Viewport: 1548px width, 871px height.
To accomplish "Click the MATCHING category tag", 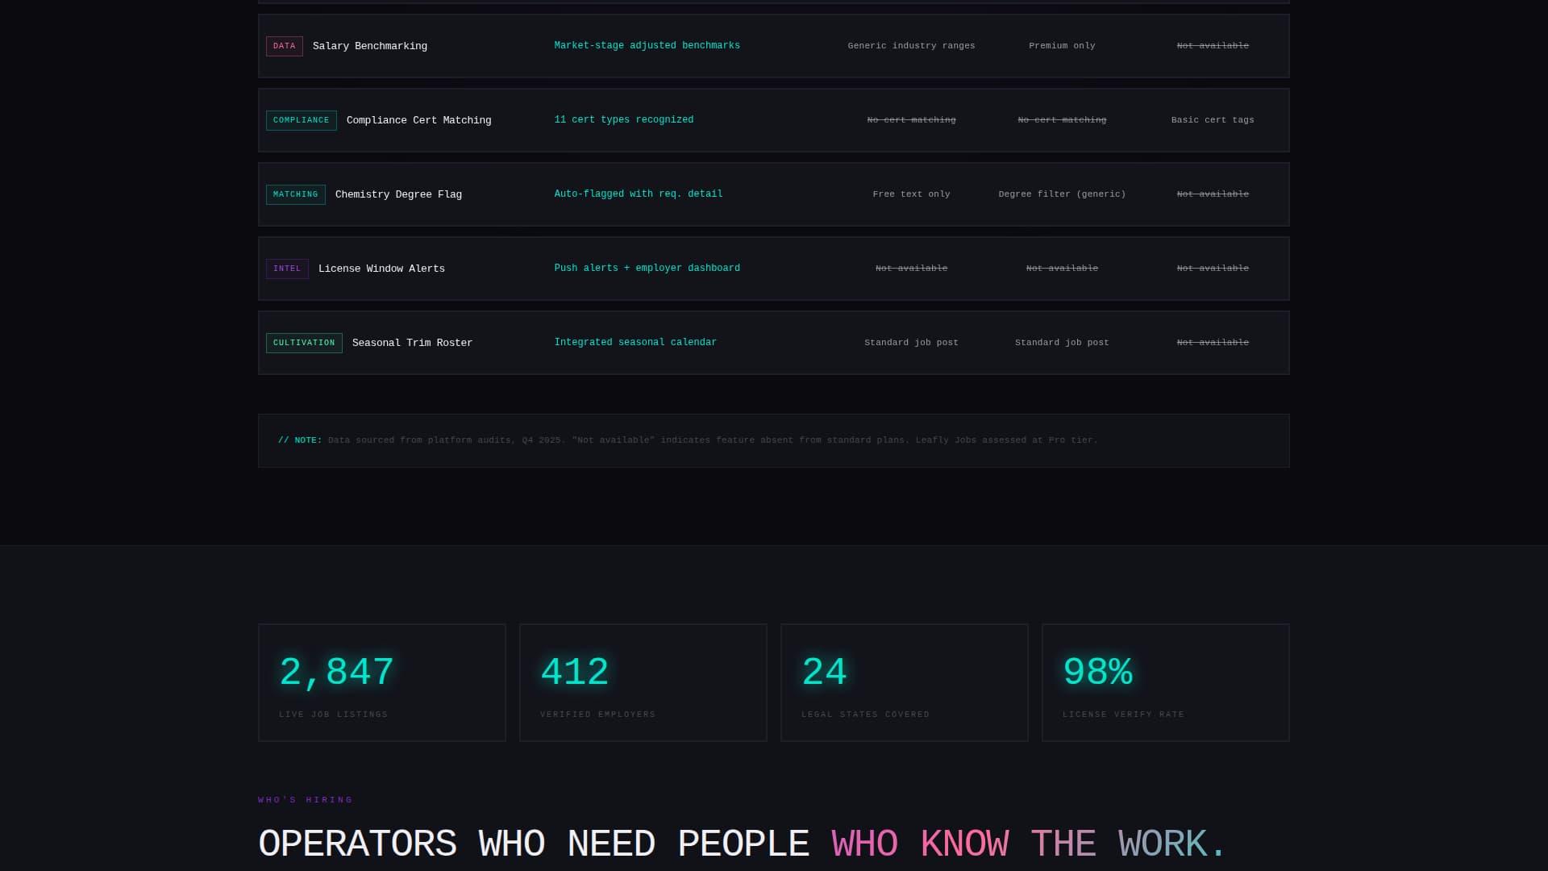I will point(296,194).
